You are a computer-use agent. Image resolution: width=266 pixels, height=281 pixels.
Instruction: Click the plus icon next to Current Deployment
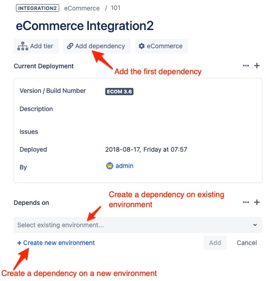(257, 66)
